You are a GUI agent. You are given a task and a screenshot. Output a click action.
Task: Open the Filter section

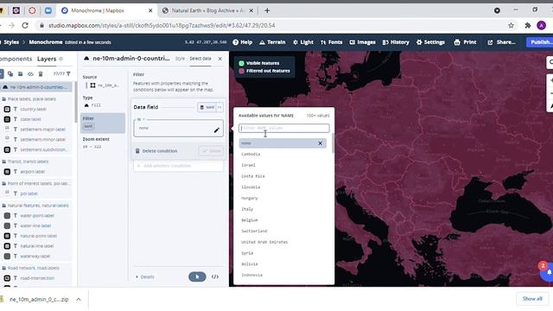tap(103, 123)
